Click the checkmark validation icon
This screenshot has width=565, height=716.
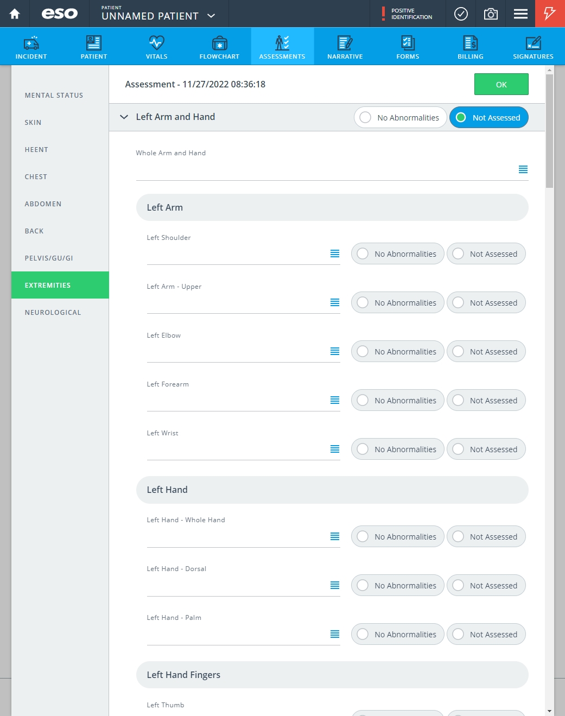point(461,14)
